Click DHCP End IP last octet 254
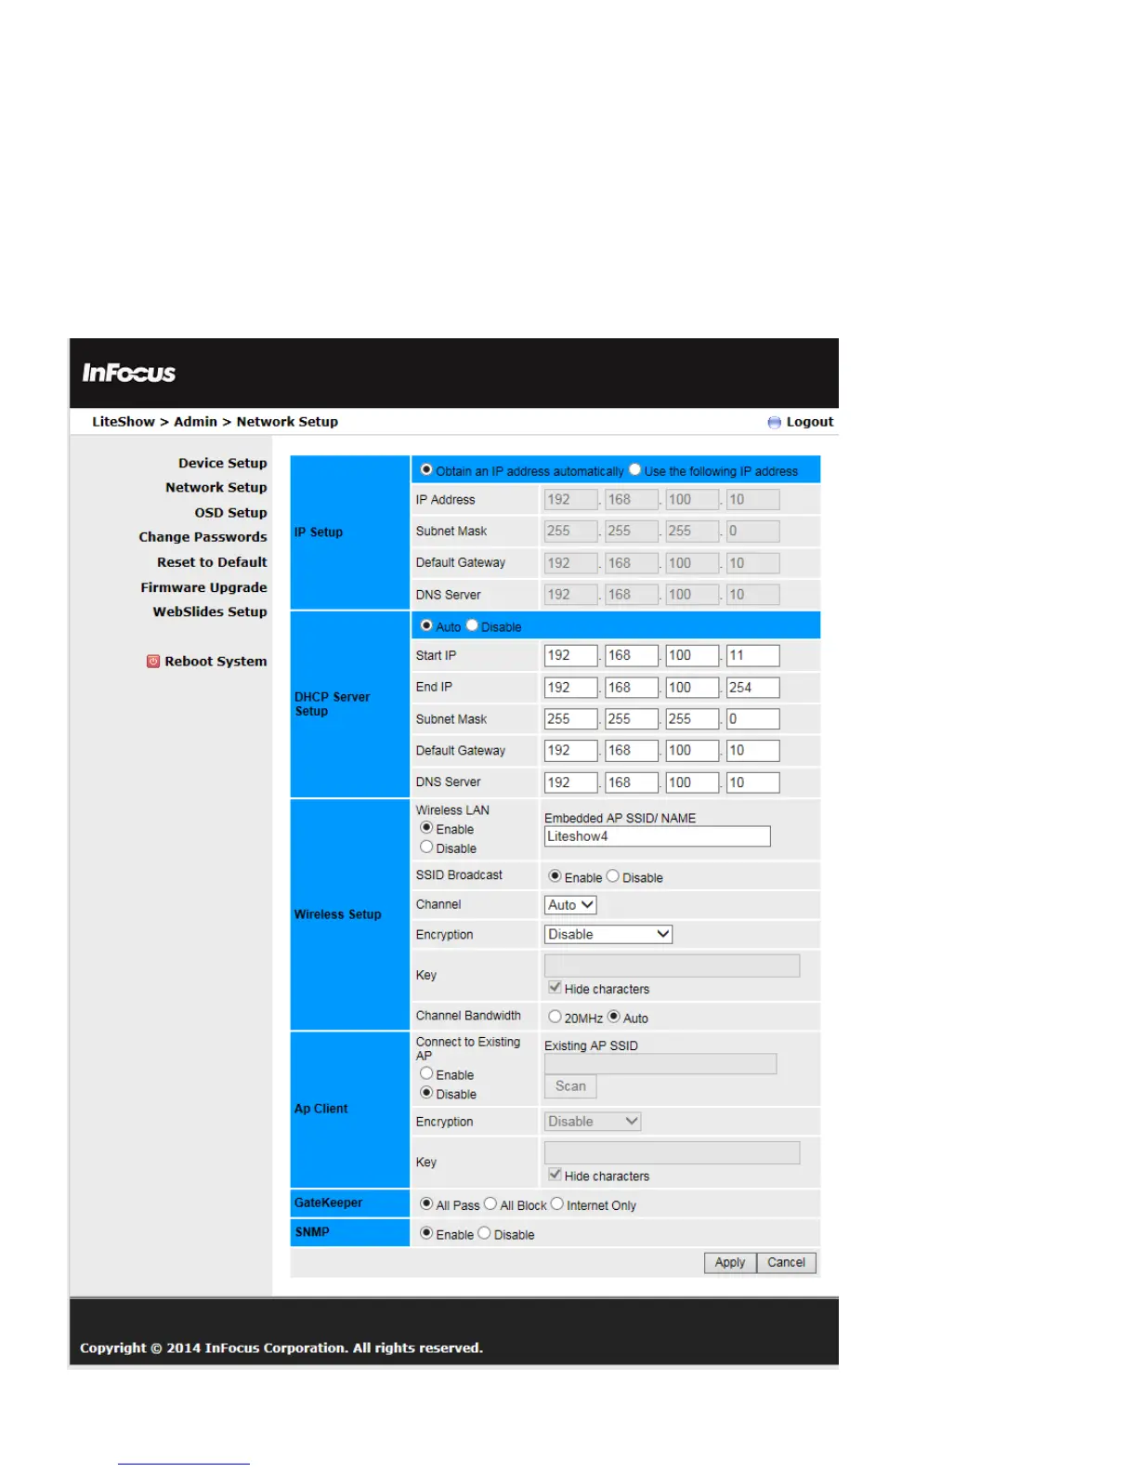 point(752,688)
